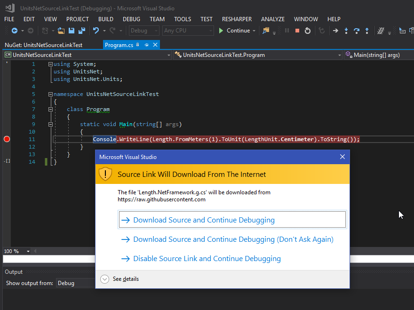The width and height of the screenshot is (414, 310).
Task: Toggle the breakpoint on line 11
Action: [7, 139]
